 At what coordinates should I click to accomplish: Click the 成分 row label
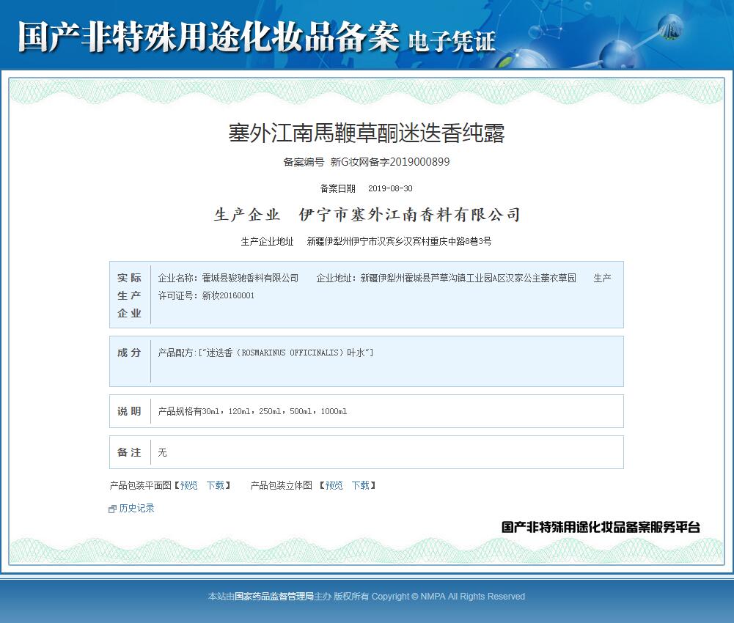[129, 353]
